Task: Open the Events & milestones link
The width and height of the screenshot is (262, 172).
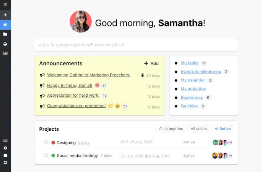Action: coord(200,71)
